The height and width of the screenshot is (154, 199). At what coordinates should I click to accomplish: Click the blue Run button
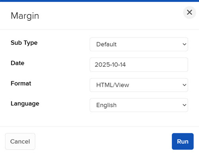[183, 141]
